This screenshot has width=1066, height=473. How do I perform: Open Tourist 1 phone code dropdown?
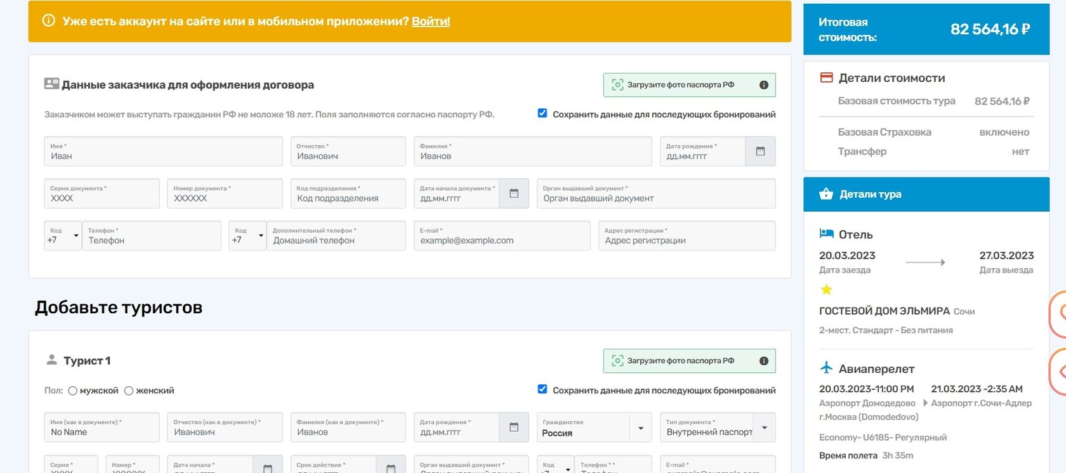tap(555, 465)
